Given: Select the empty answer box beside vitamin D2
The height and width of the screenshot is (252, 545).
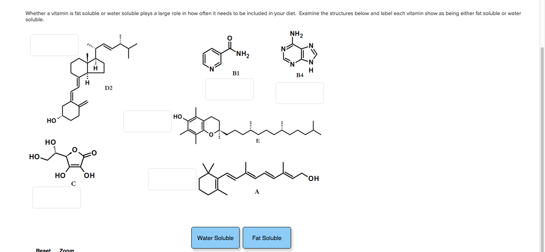Looking at the screenshot, I should pyautogui.click(x=54, y=45).
